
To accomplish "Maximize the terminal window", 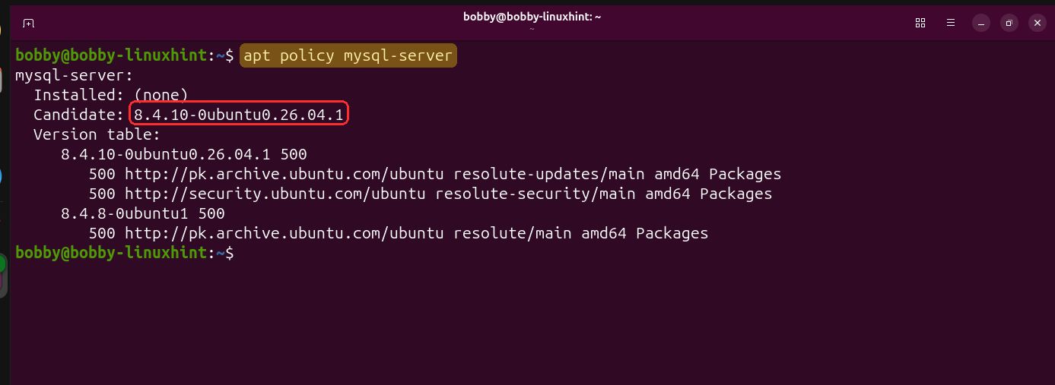I will [1009, 24].
